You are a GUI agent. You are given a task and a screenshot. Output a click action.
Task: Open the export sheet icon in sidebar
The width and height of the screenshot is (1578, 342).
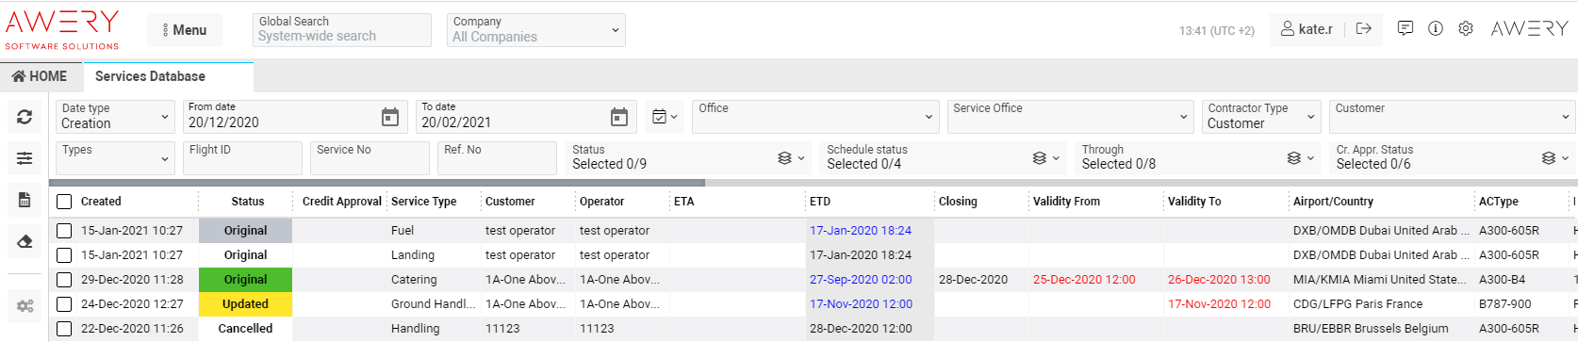click(x=25, y=200)
